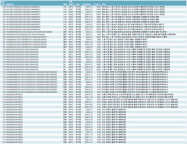Click date 2020-6-28 in route 316 row

coord(89,104)
